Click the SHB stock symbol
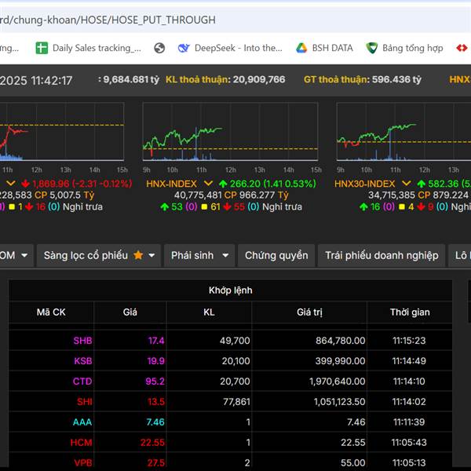The width and height of the screenshot is (471, 471). (x=82, y=341)
